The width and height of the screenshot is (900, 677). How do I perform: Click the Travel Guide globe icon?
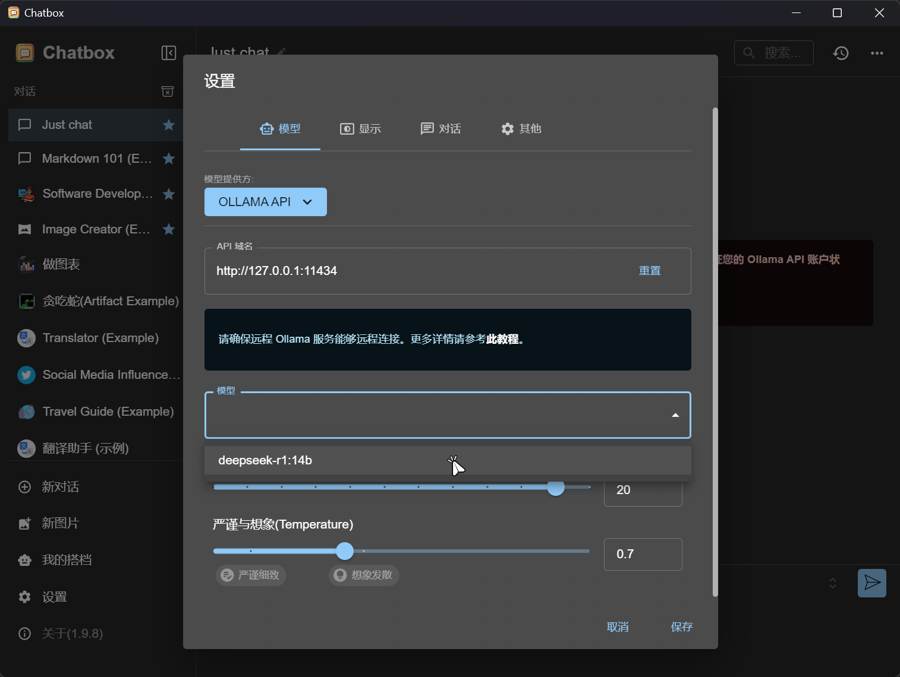[26, 412]
